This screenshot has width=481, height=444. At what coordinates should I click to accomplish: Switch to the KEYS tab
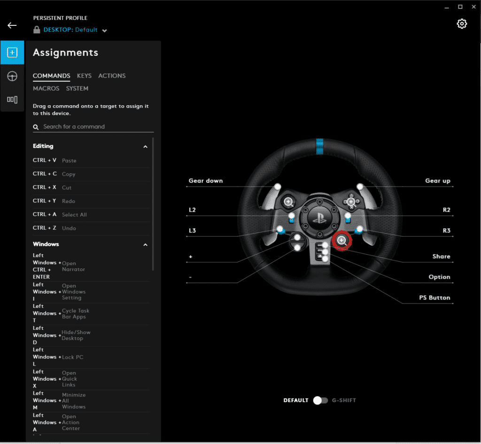point(84,76)
